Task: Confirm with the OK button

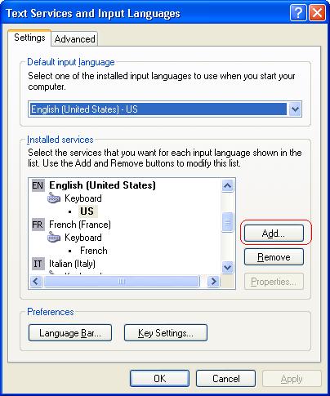Action: (x=159, y=379)
